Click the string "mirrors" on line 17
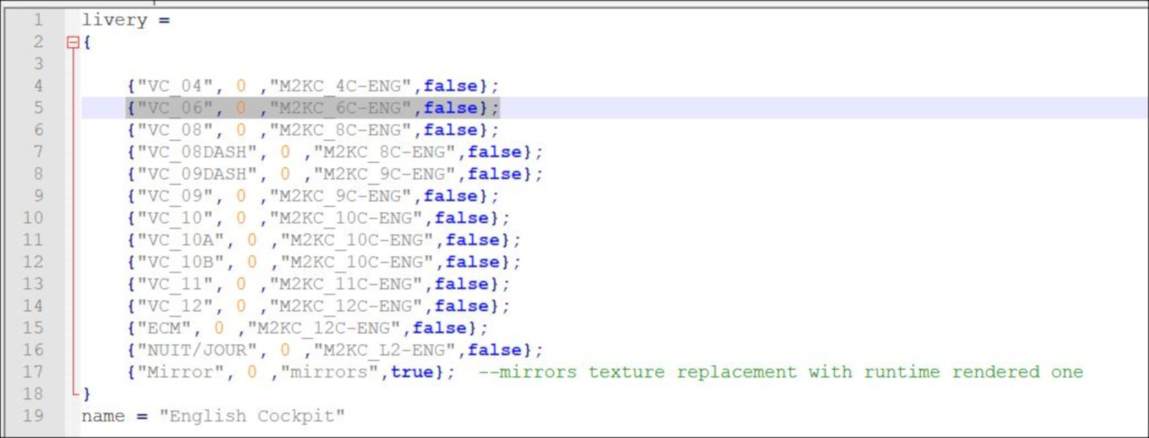 [330, 371]
